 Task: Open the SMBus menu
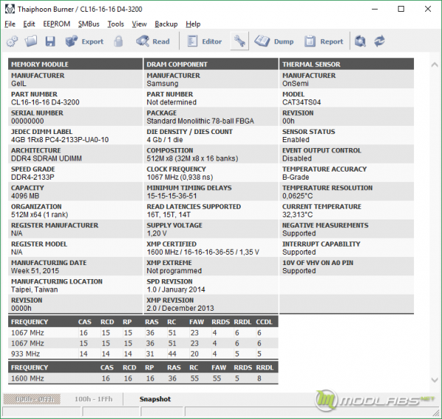pyautogui.click(x=89, y=24)
